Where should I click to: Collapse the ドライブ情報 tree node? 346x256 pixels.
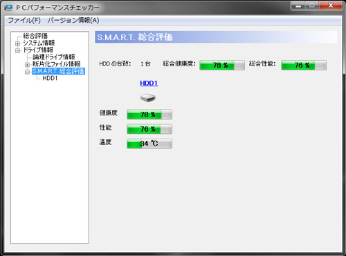tap(18, 50)
